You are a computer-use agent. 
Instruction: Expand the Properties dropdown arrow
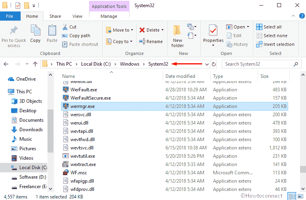point(213,45)
